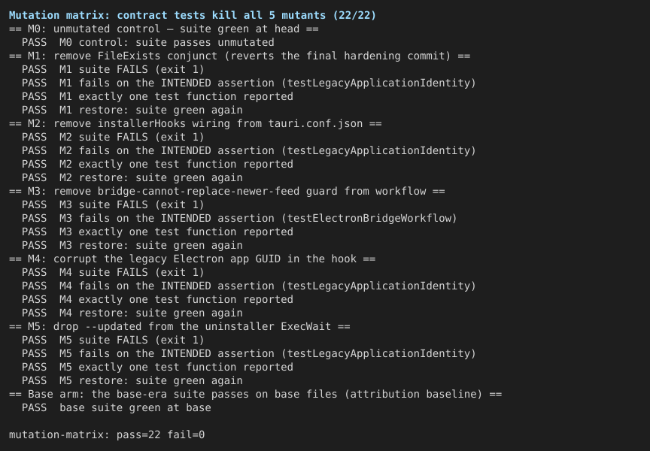Click the mutation-matrix pass=22 fail=0 summary
The height and width of the screenshot is (451, 650).
107,435
